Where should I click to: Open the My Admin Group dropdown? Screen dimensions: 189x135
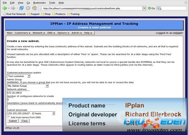[x=28, y=86]
